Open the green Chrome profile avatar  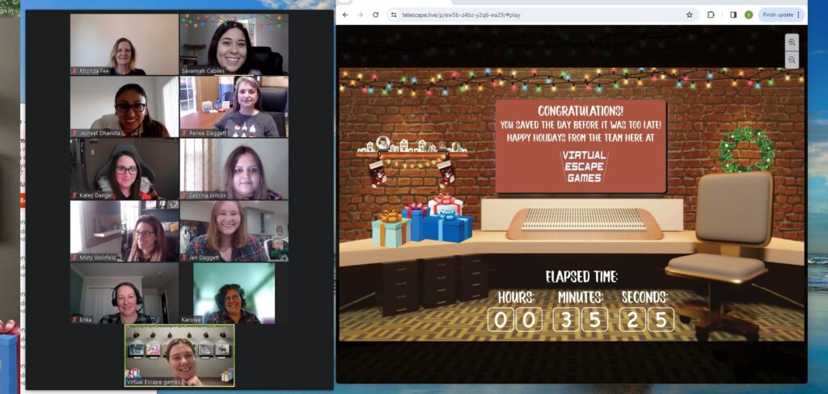click(x=748, y=15)
